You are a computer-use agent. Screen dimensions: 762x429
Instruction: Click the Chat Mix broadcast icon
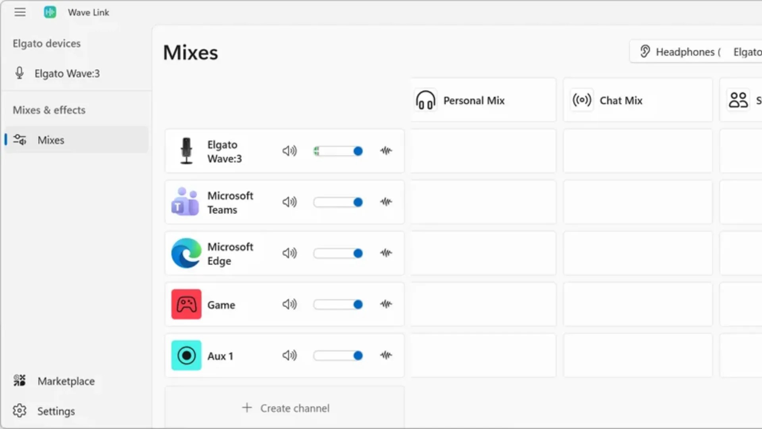(581, 100)
